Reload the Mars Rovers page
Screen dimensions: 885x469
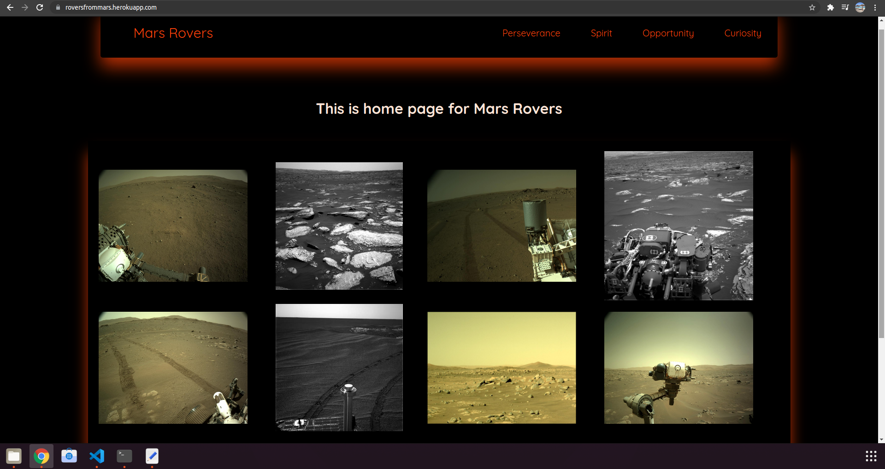click(x=40, y=7)
